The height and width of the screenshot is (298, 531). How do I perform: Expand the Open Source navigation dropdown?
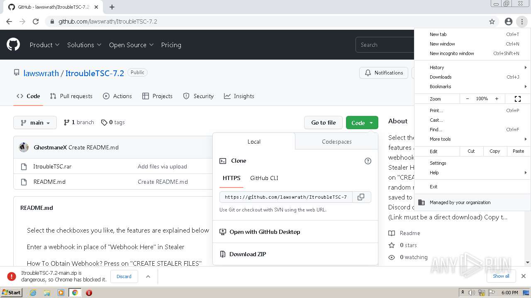coord(131,45)
